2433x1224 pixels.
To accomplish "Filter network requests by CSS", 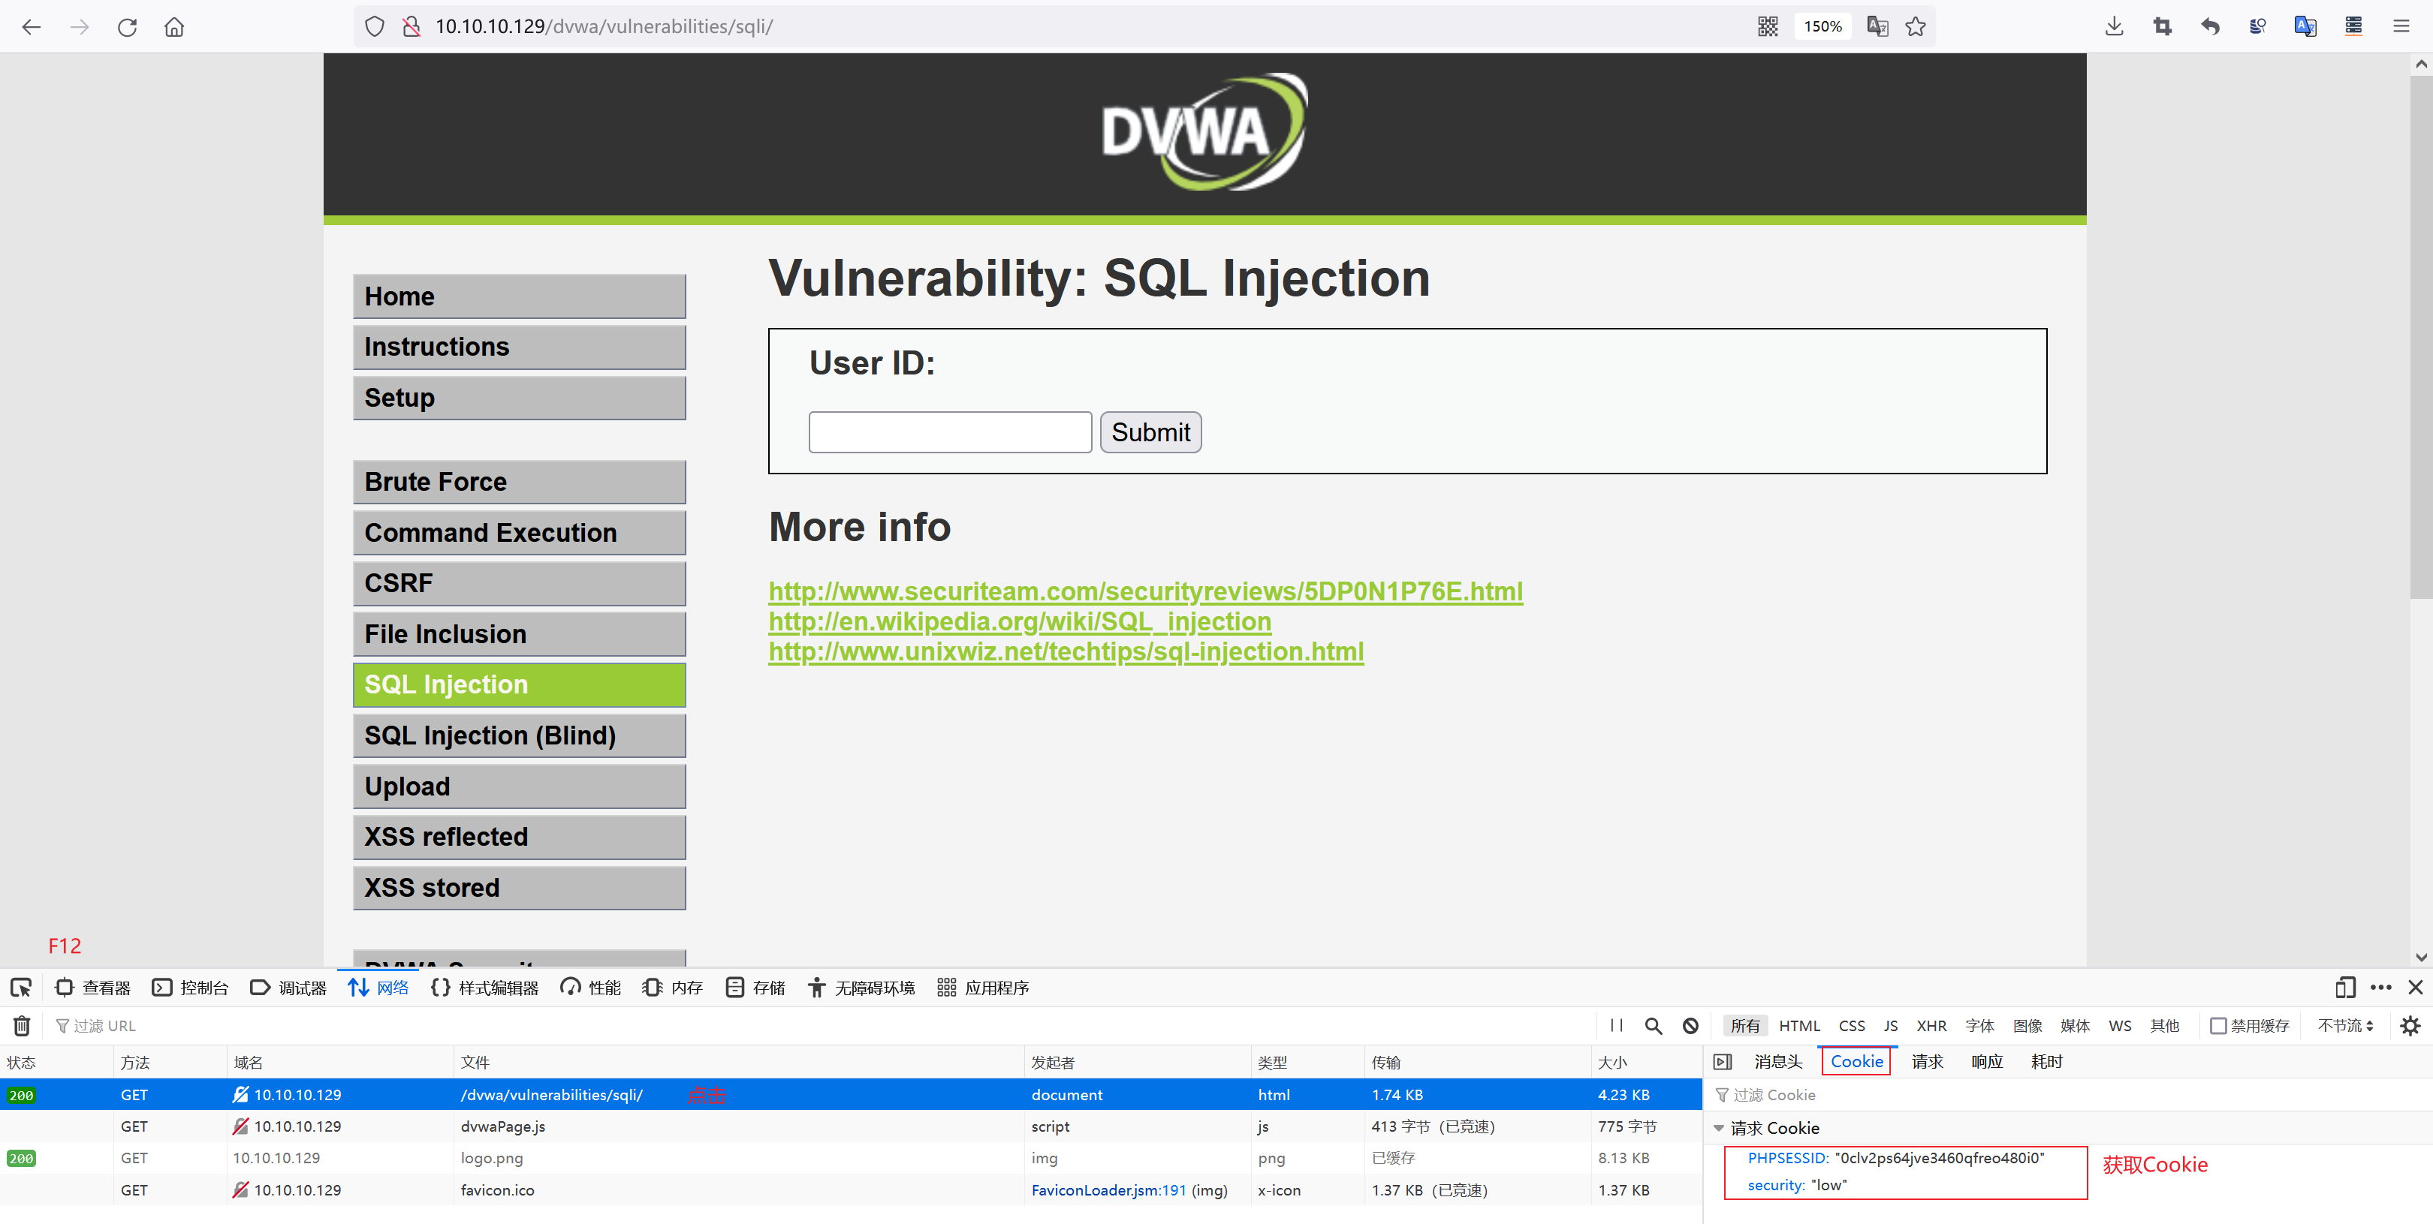I will click(x=1851, y=1026).
